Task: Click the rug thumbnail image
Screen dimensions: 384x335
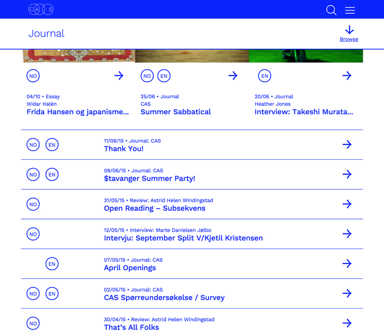Action: point(78,56)
